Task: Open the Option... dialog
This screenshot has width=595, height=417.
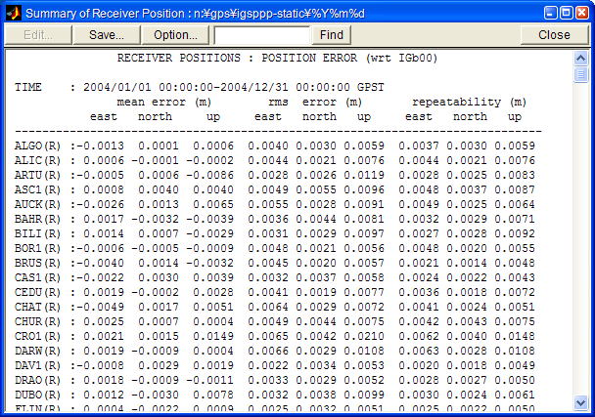Action: coord(175,34)
